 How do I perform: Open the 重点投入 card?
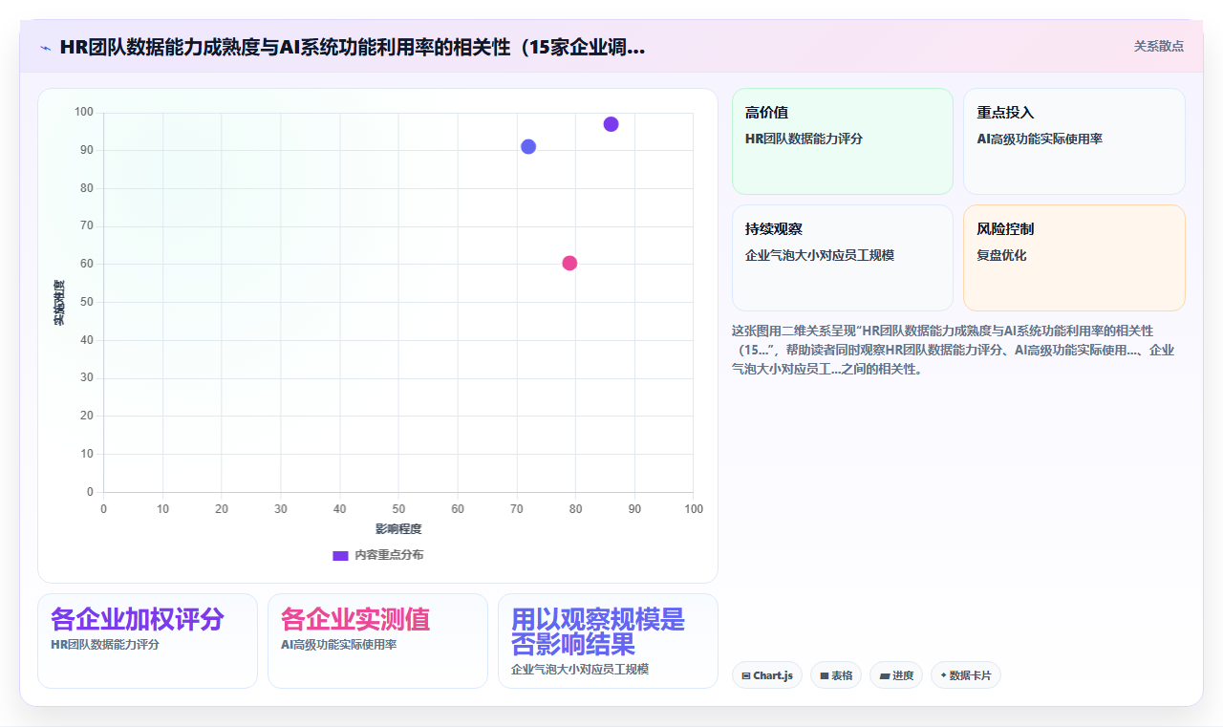click(x=1074, y=141)
